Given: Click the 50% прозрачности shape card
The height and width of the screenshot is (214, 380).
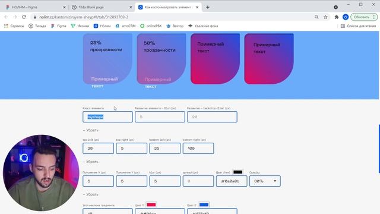Looking at the screenshot, I should [x=161, y=59].
